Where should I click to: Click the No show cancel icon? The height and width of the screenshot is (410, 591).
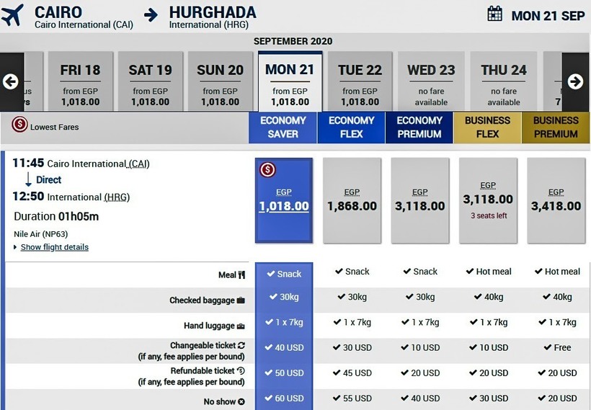coord(241,402)
